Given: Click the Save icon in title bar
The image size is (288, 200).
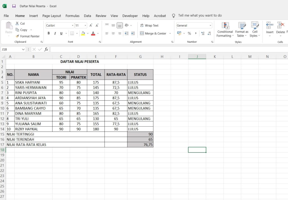Looking at the screenshot, I should click(x=14, y=6).
